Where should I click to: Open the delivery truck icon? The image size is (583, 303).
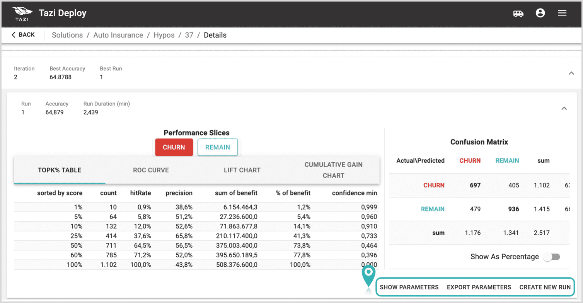(518, 14)
